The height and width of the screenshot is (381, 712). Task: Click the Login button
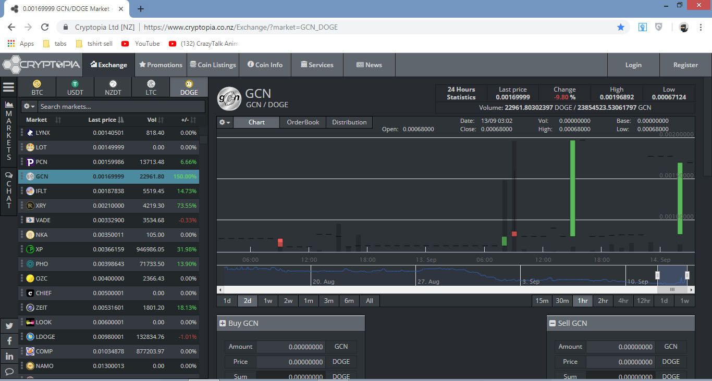click(x=633, y=65)
